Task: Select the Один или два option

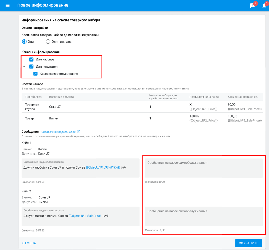Action: pyautogui.click(x=48, y=42)
